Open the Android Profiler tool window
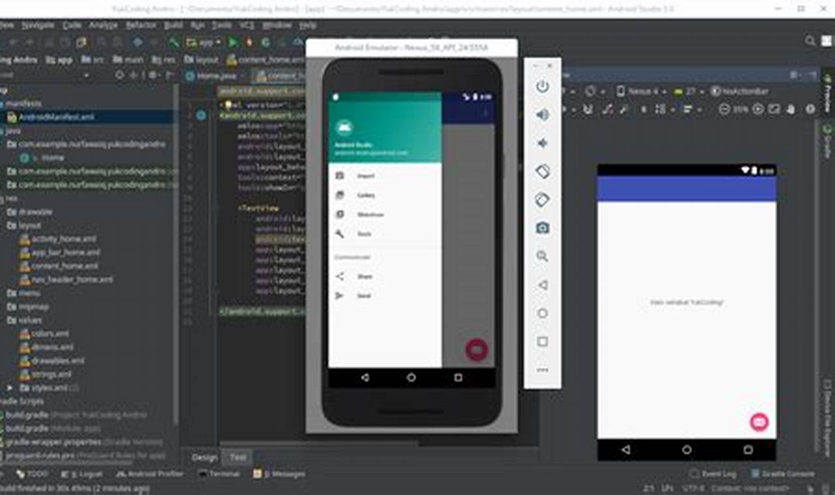835x495 pixels. [x=151, y=474]
